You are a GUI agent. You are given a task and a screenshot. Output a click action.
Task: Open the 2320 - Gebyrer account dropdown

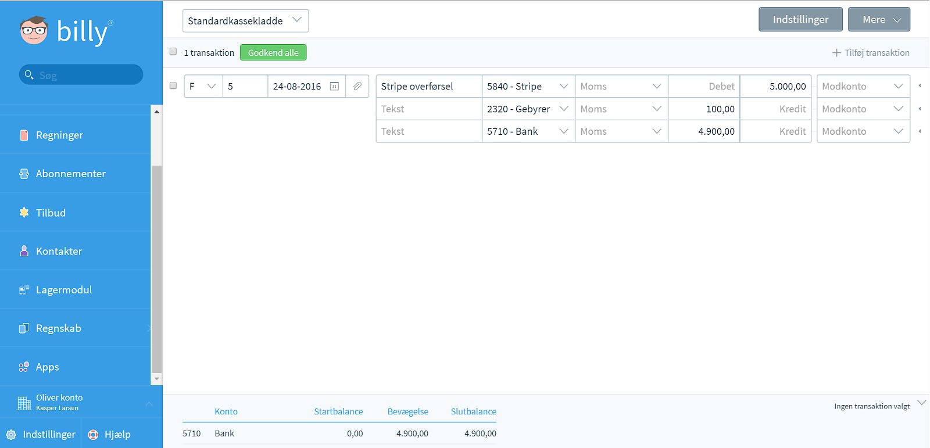click(528, 109)
